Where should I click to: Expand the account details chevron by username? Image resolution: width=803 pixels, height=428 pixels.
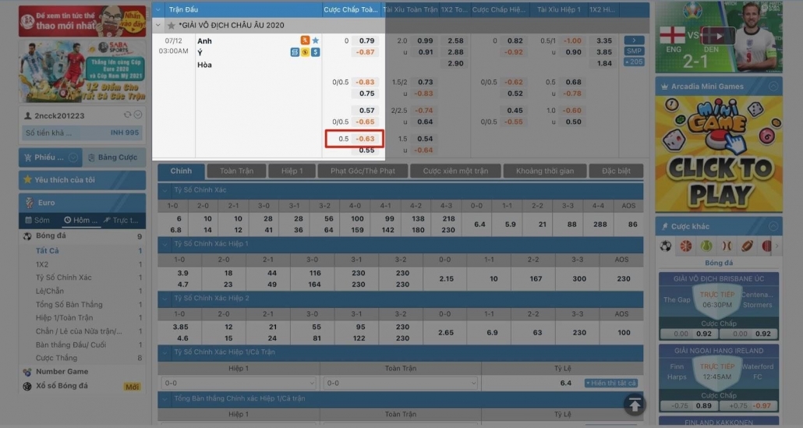point(138,115)
